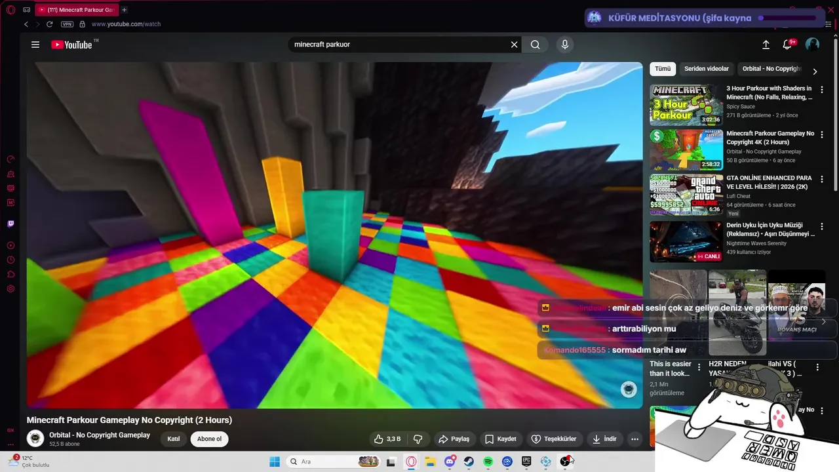Viewport: 839px width, 472px height.
Task: Open the sidebar history clock icon
Action: pyautogui.click(x=10, y=260)
